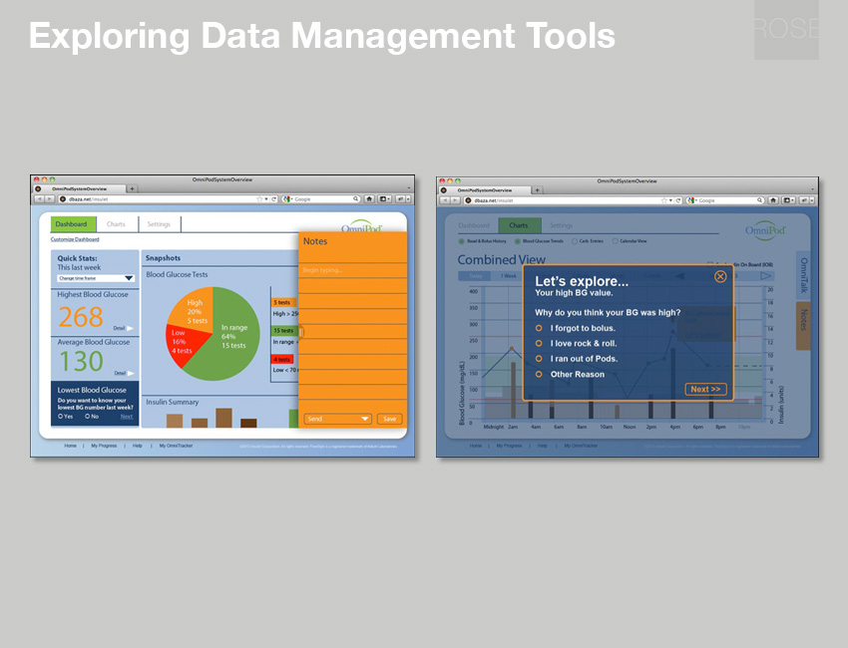The height and width of the screenshot is (648, 848).
Task: Click OmniPod logo in left window
Action: pyautogui.click(x=362, y=226)
